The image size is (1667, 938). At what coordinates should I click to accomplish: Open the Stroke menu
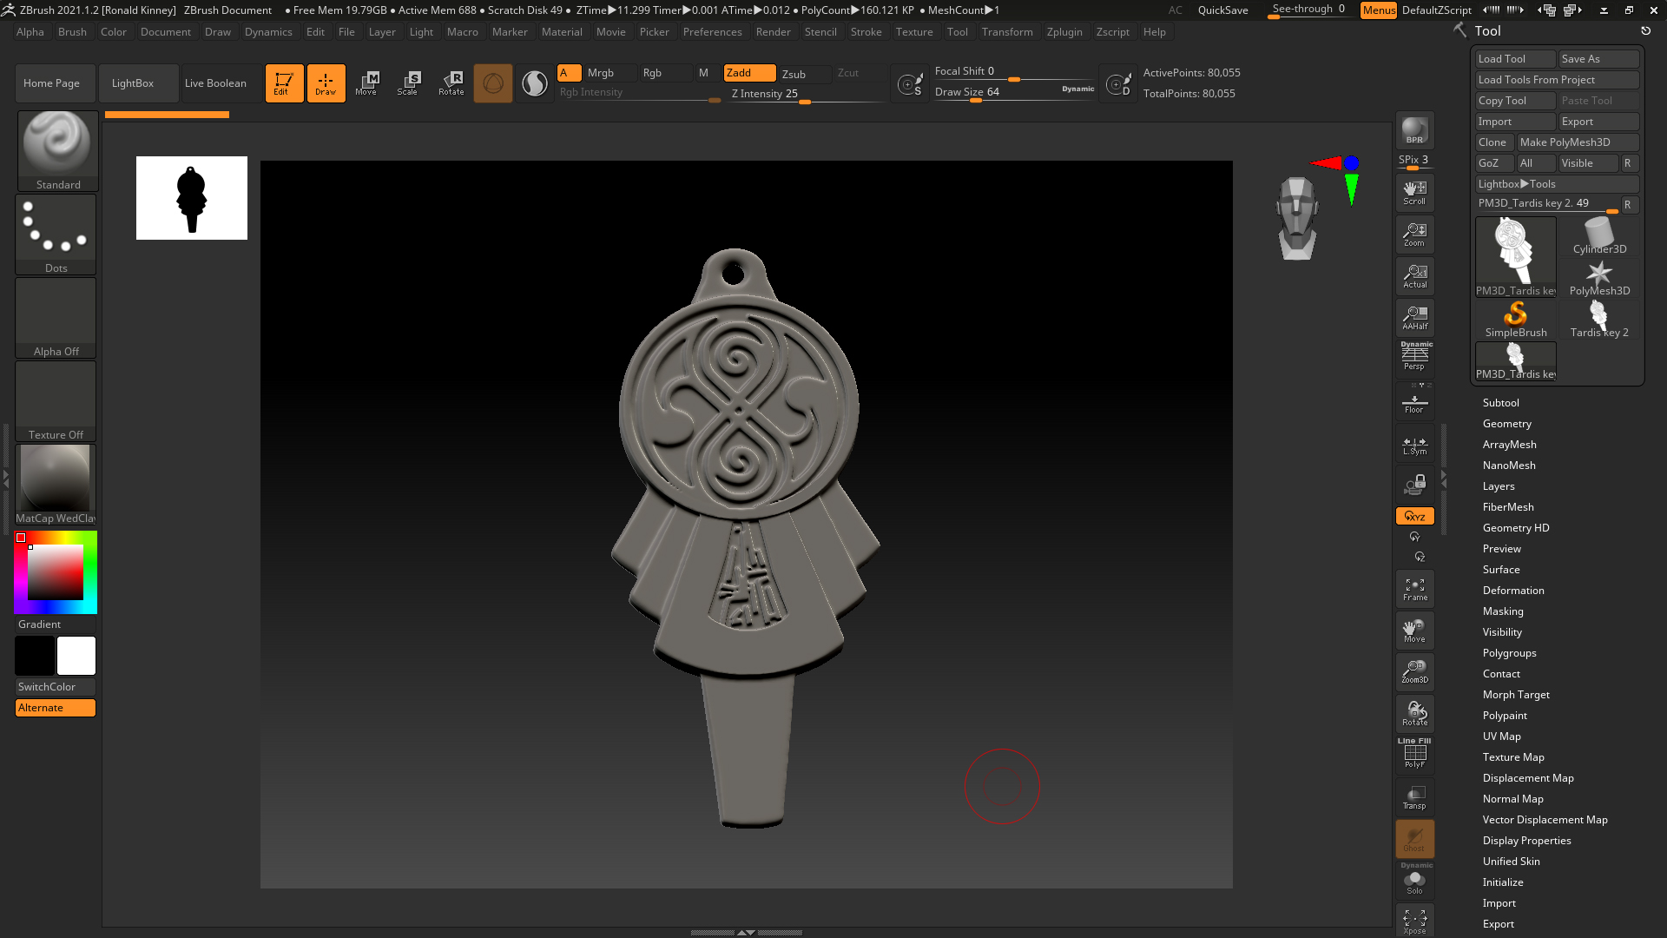[x=866, y=32]
